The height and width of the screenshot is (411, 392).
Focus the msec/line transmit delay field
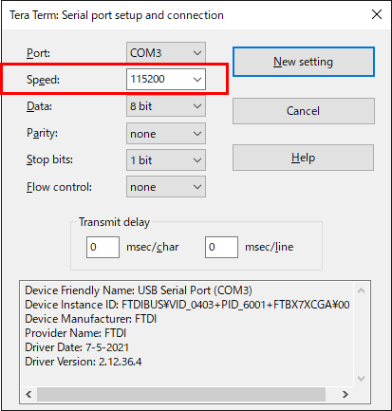[221, 247]
